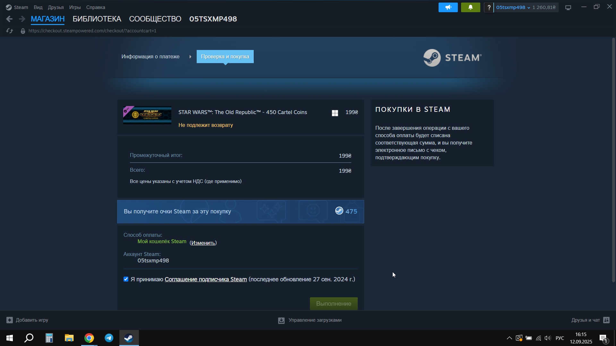
Task: Click the downloads tray icon
Action: click(x=281, y=320)
